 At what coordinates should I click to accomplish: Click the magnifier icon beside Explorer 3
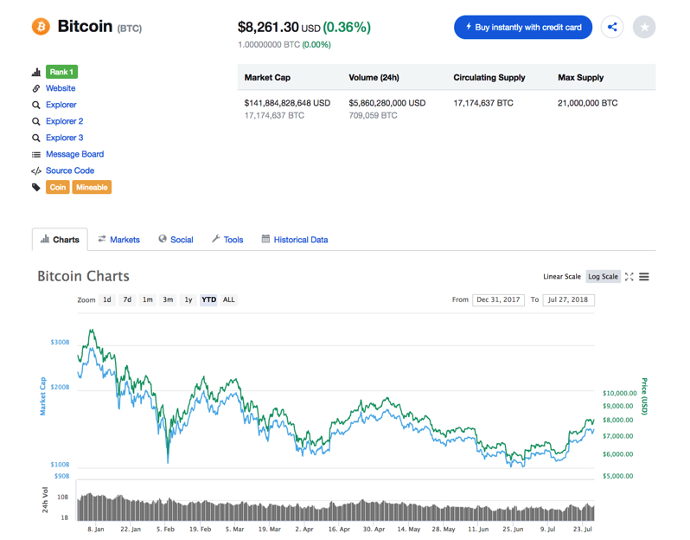[36, 138]
